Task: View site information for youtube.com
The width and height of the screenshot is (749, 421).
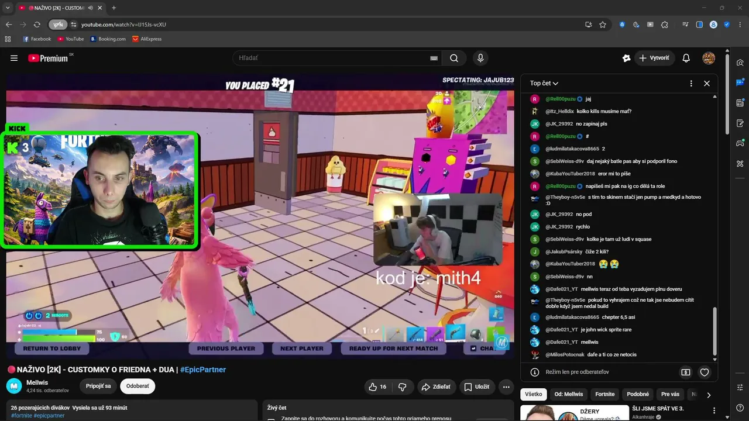Action: [x=74, y=25]
